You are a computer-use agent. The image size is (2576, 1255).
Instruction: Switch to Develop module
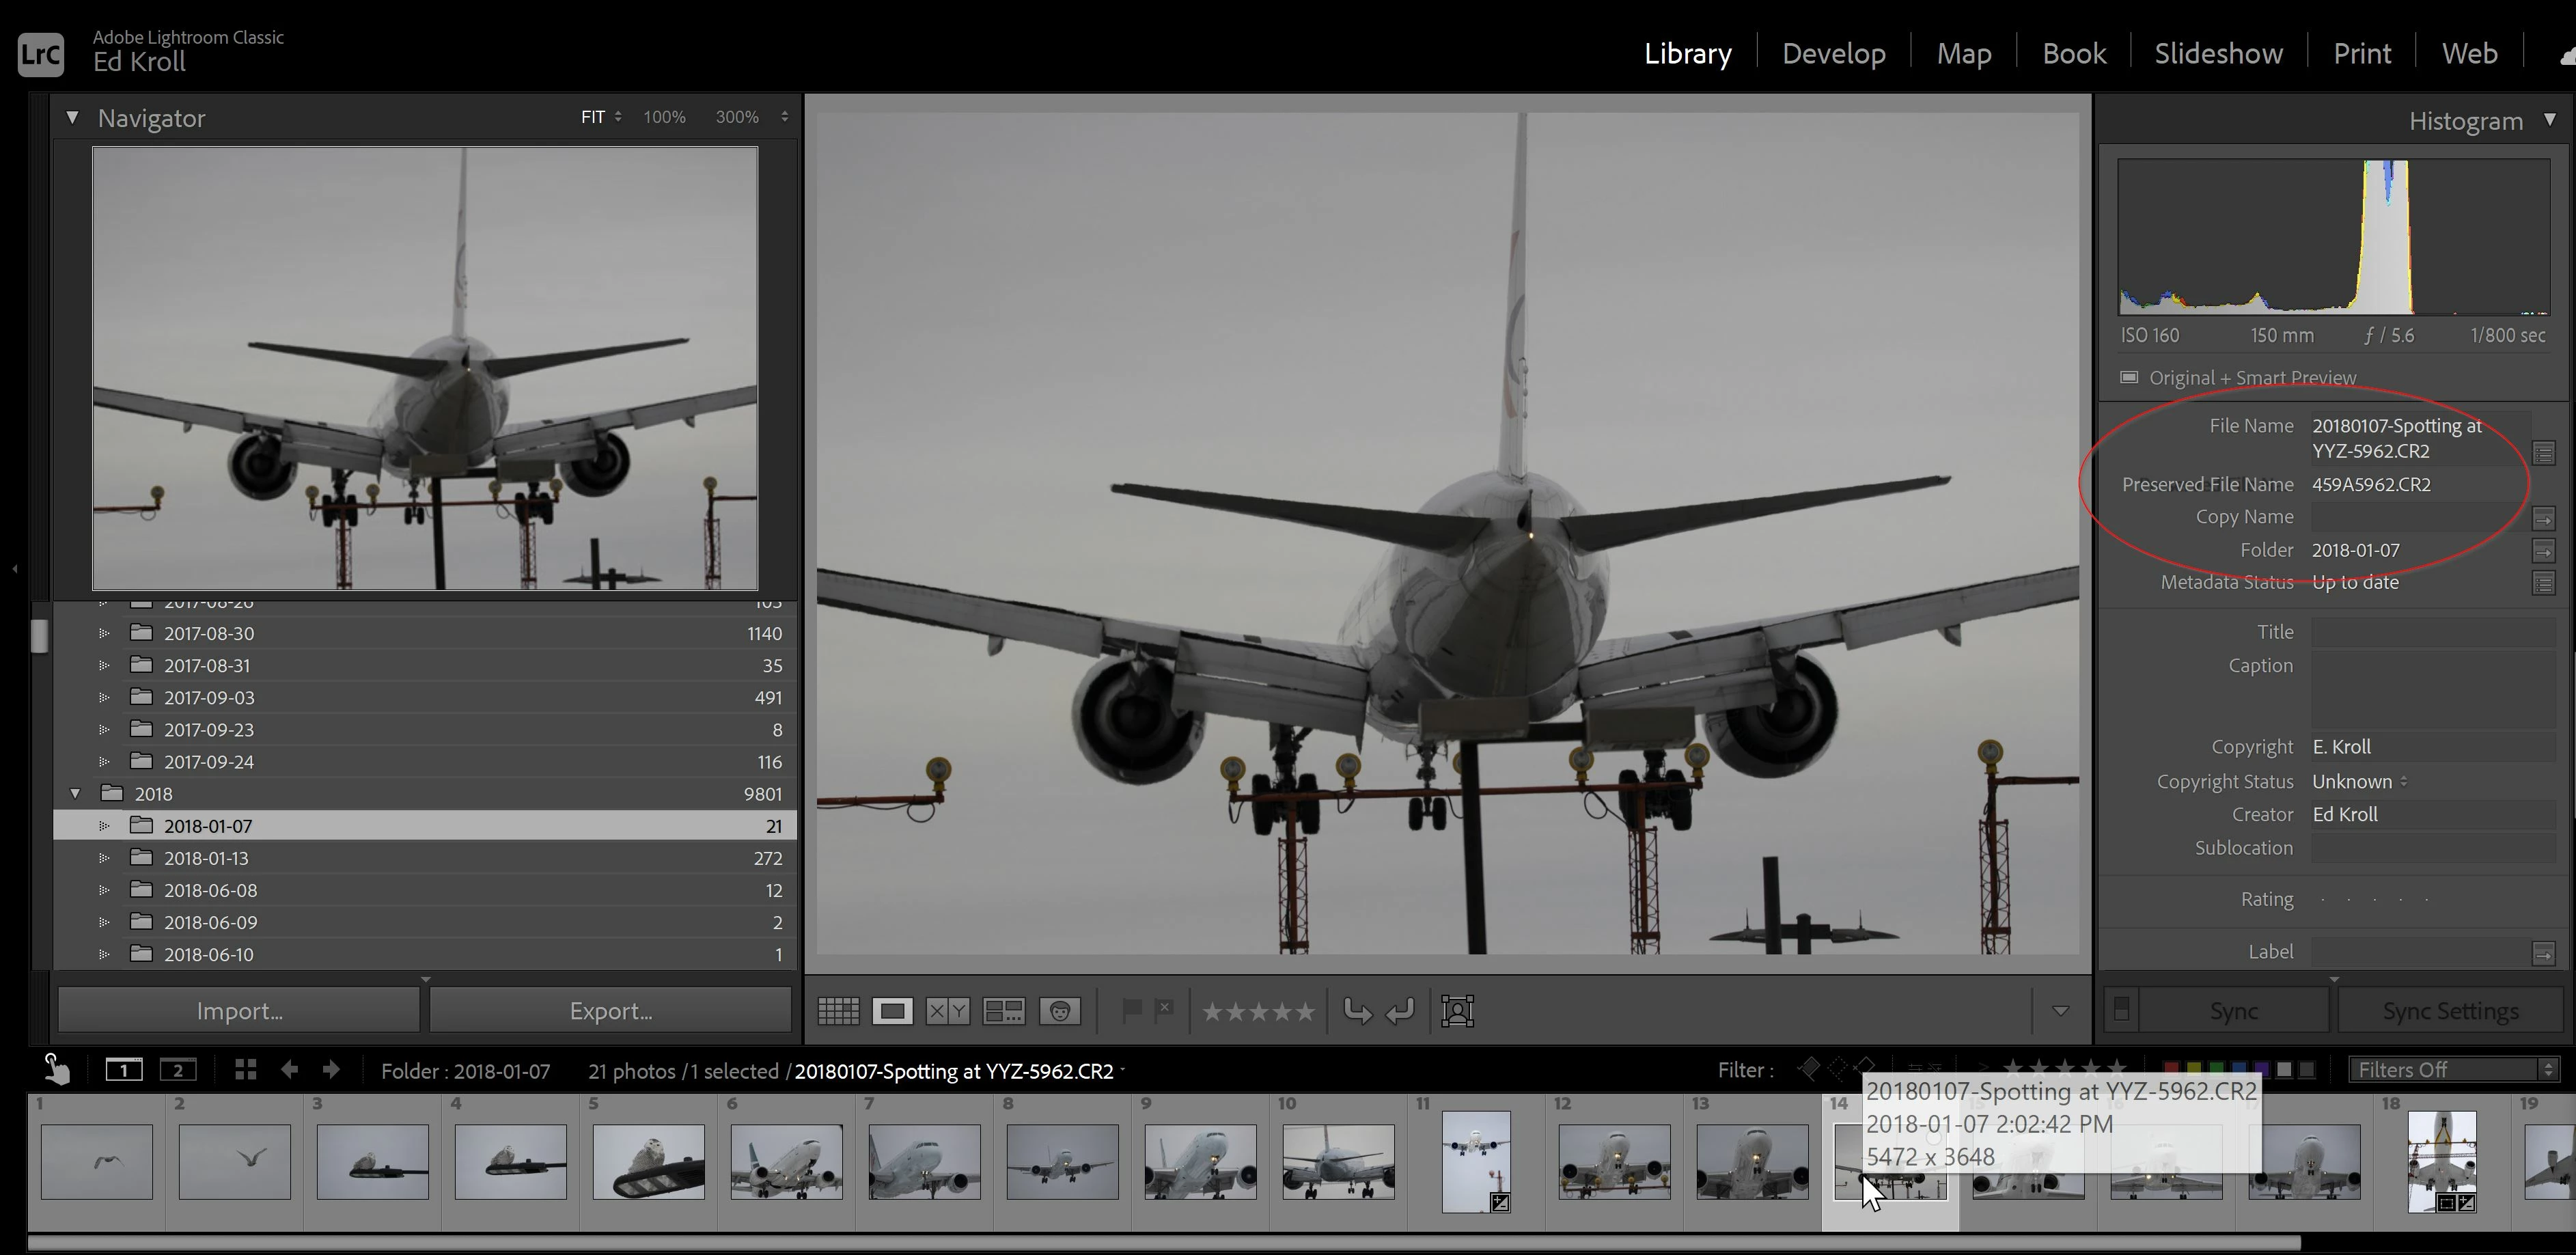pos(1833,53)
